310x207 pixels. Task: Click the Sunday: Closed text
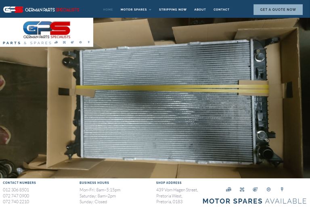pyautogui.click(x=93, y=202)
